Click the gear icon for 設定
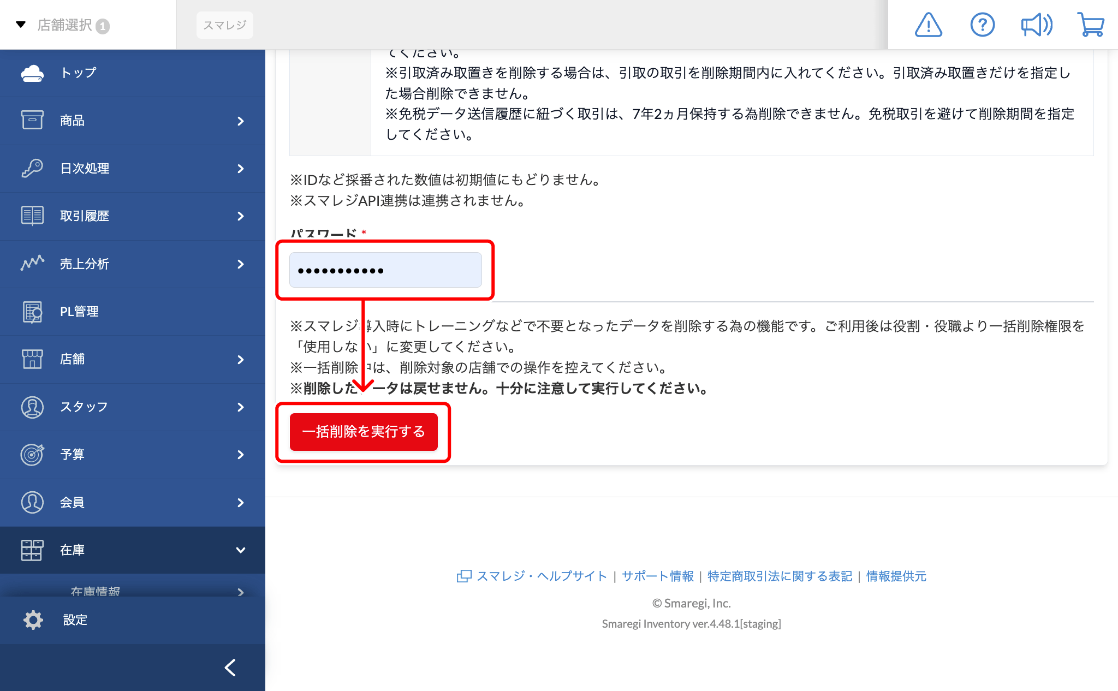The width and height of the screenshot is (1118, 691). (x=33, y=620)
